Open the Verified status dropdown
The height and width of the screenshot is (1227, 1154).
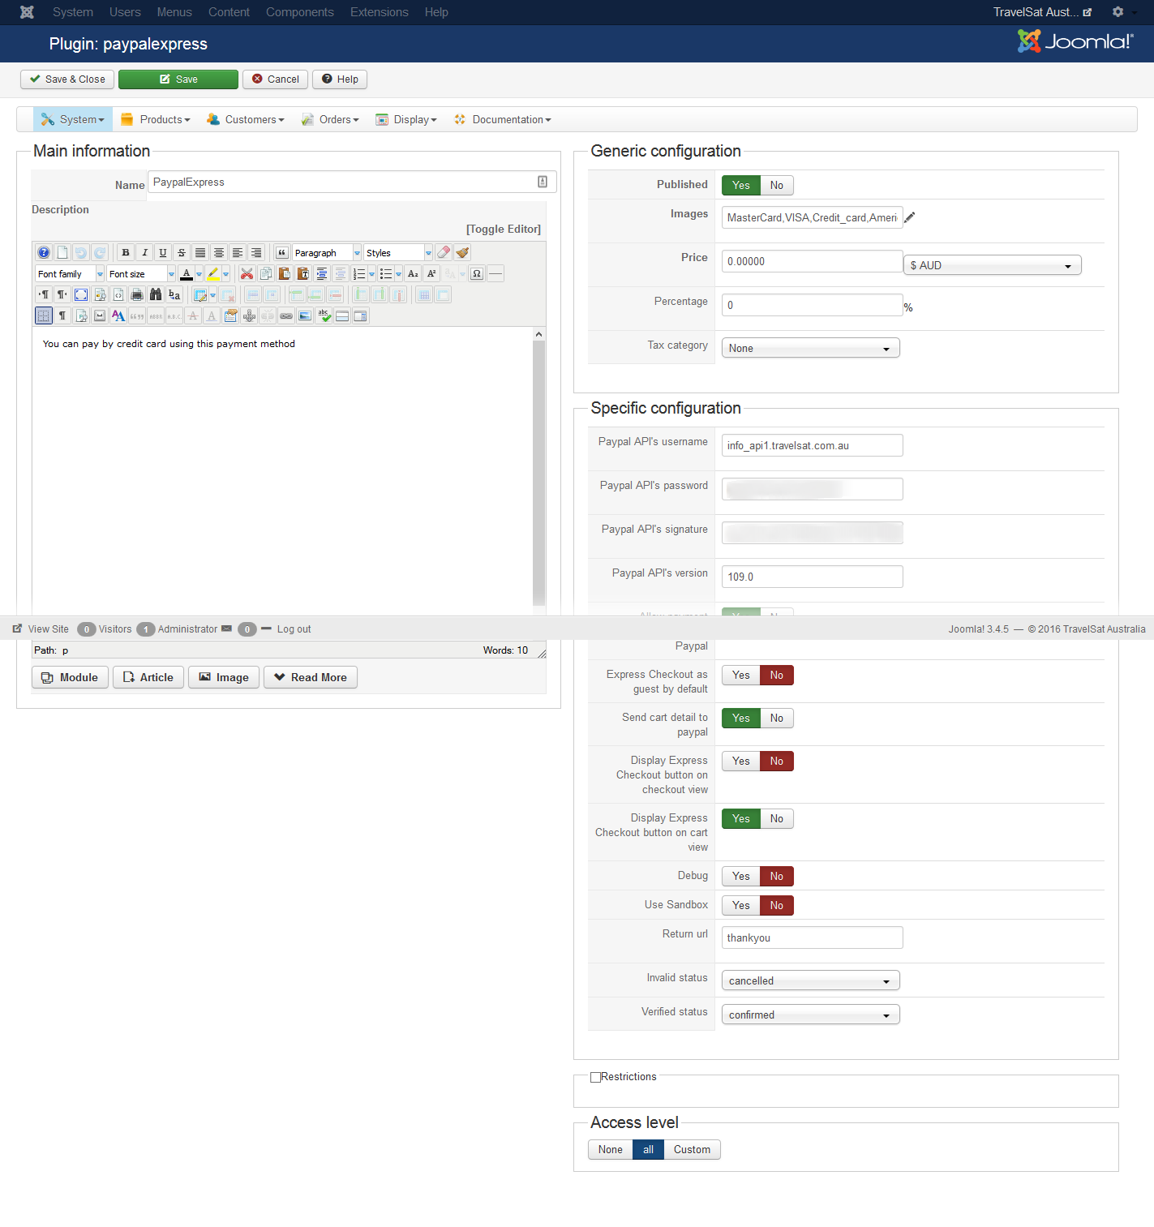[811, 1015]
